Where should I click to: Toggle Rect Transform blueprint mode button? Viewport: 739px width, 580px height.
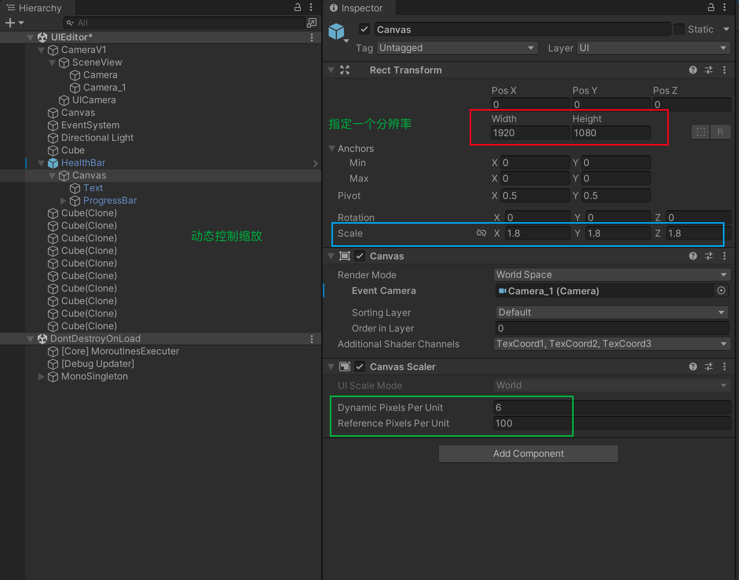click(701, 132)
